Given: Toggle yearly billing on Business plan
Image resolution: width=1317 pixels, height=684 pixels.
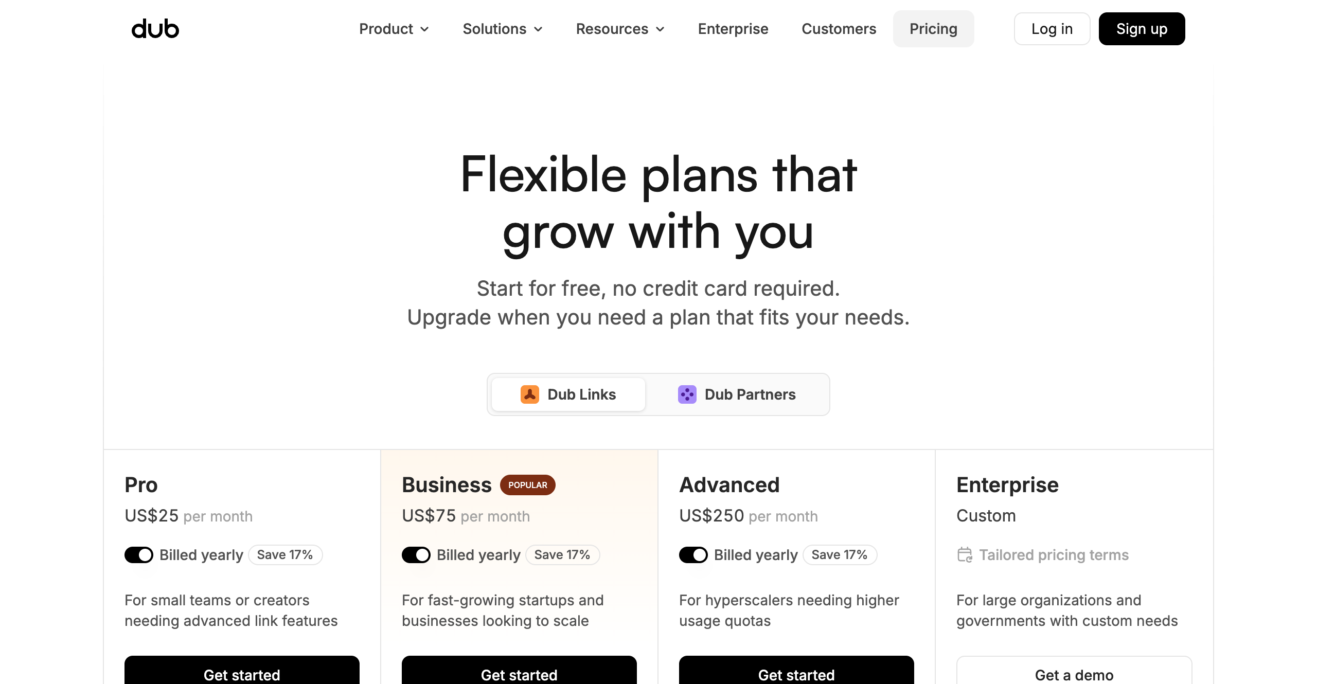Looking at the screenshot, I should point(416,555).
